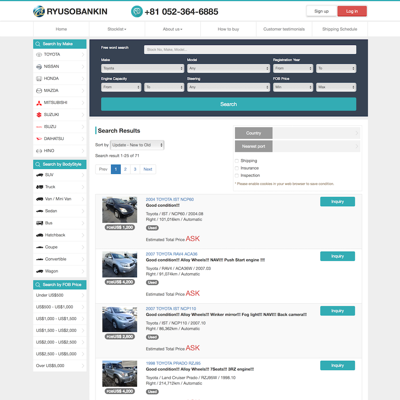Open the 2007 Toyota IST NCP110 thumbnail
The width and height of the screenshot is (400, 400).
click(120, 319)
